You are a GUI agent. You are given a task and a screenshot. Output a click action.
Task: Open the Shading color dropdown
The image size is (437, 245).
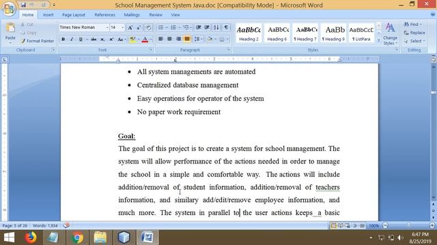pyautogui.click(x=216, y=39)
